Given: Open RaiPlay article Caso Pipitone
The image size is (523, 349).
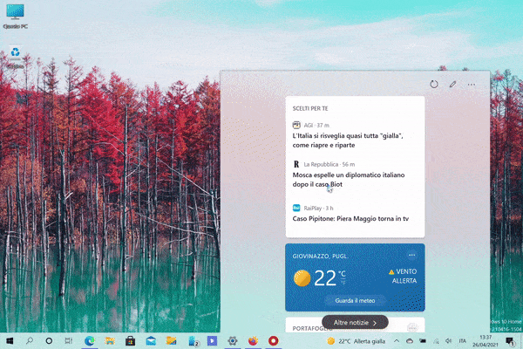Looking at the screenshot, I should pos(350,218).
